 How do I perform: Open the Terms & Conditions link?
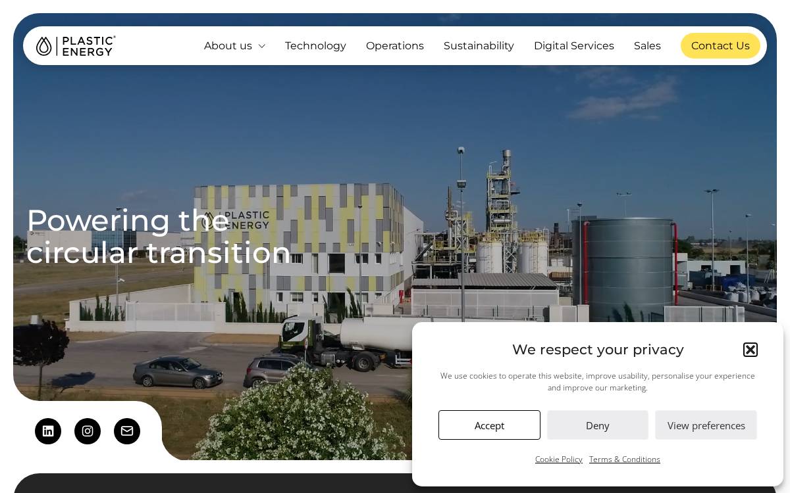point(625,459)
